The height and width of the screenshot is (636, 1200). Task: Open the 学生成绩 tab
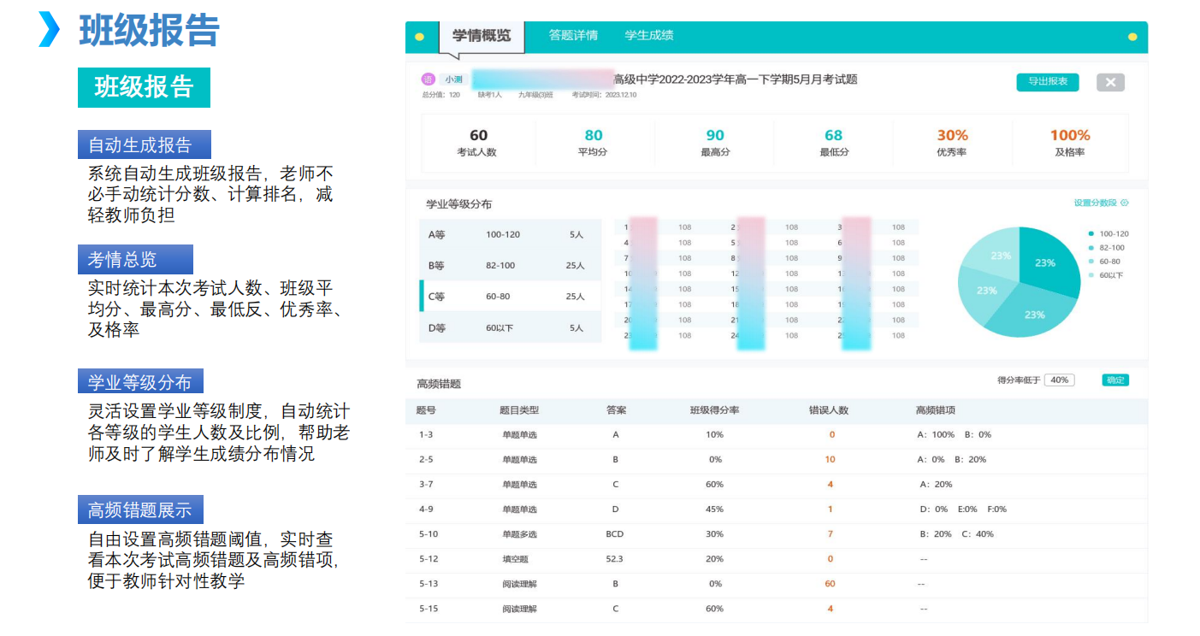click(649, 36)
